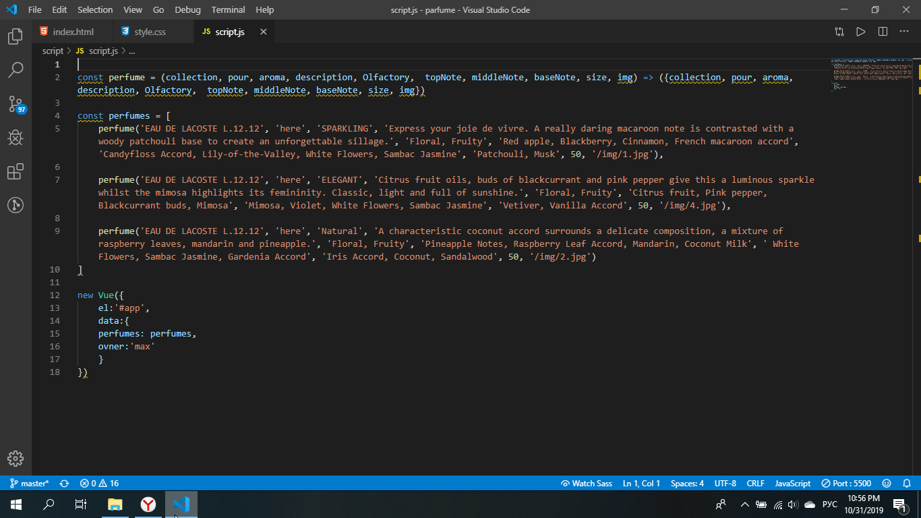Image resolution: width=921 pixels, height=518 pixels.
Task: Click the 'script' folder breadcrumb
Action: (x=53, y=51)
